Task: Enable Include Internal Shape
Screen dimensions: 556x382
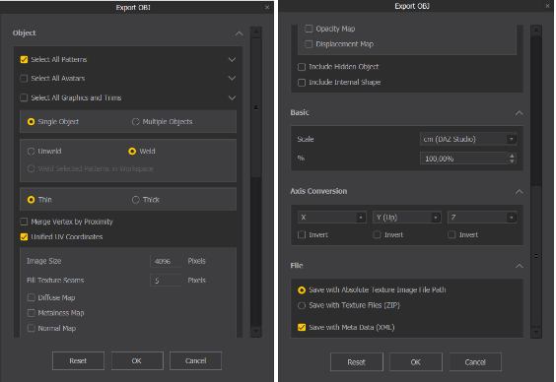Action: pos(302,83)
